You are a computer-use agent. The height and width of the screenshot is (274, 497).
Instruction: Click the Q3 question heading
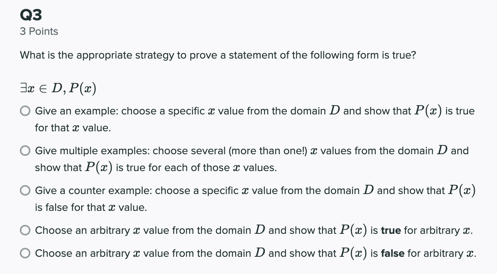pos(31,15)
